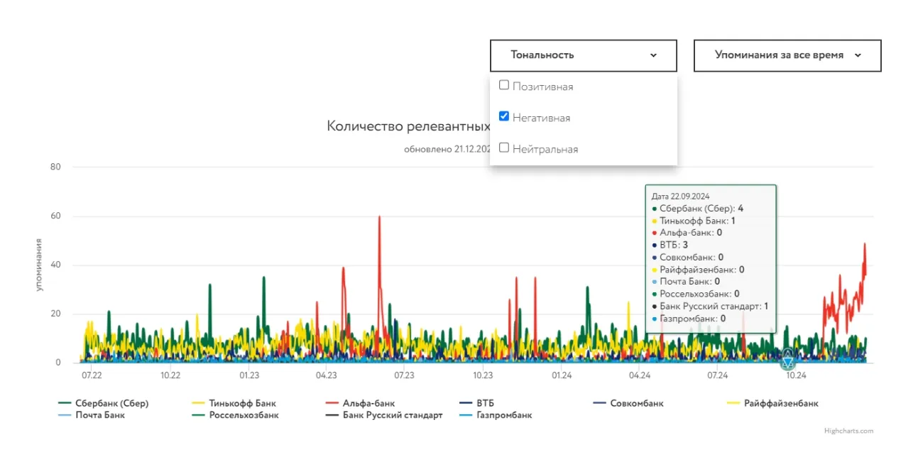Image resolution: width=918 pixels, height=464 pixels.
Task: Click the 07.22 x-axis label
Action: 92,375
